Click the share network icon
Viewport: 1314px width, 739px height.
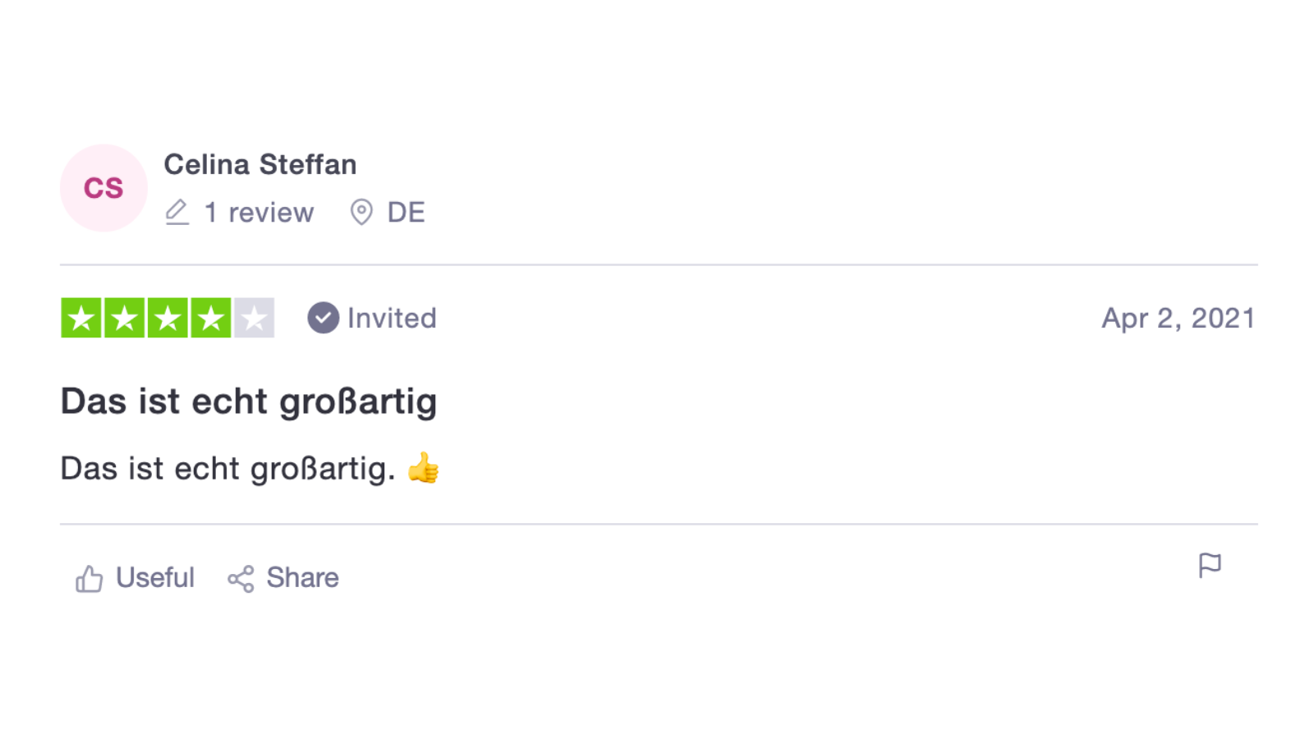[x=241, y=578]
